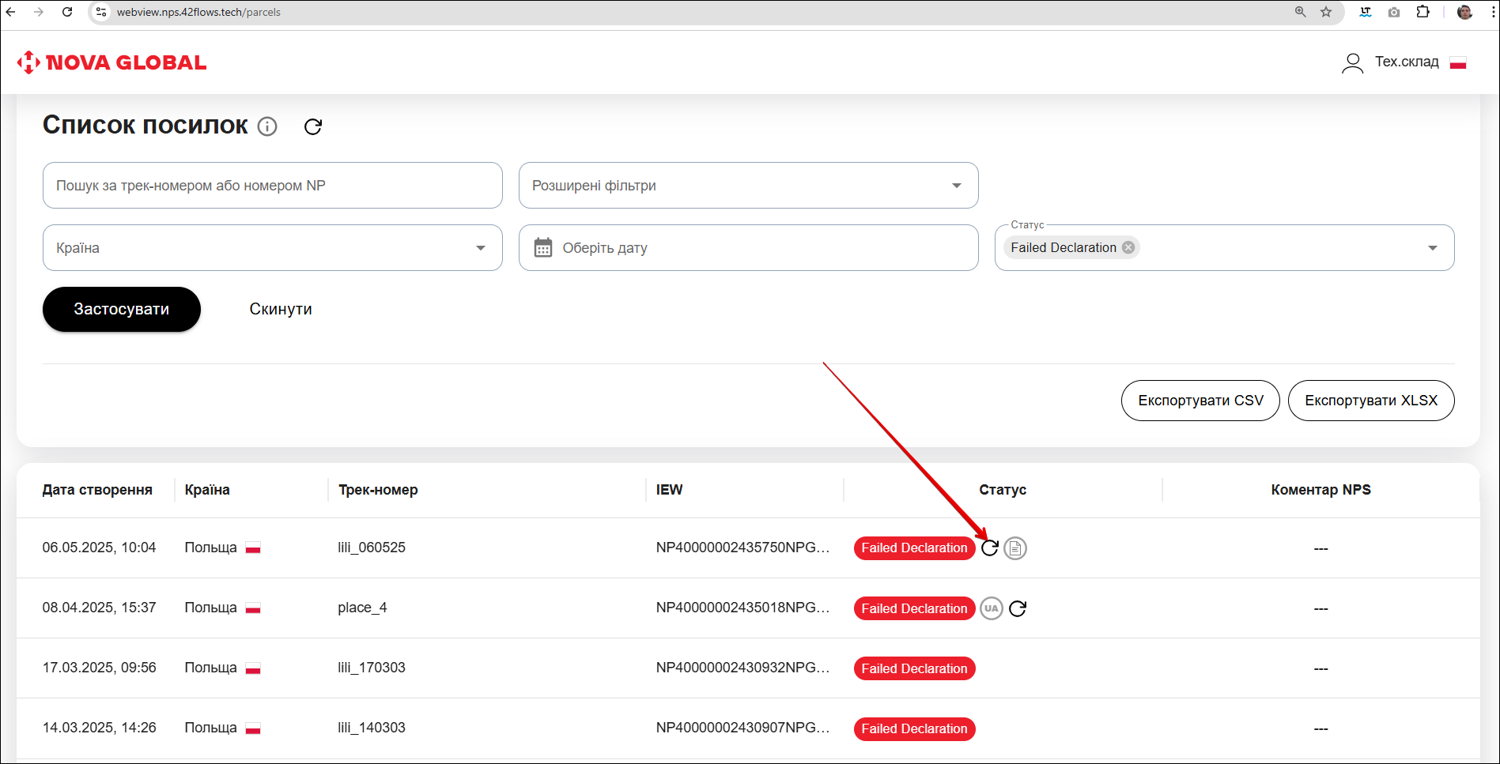The width and height of the screenshot is (1500, 764).
Task: Click the Скинути reset button
Action: (281, 309)
